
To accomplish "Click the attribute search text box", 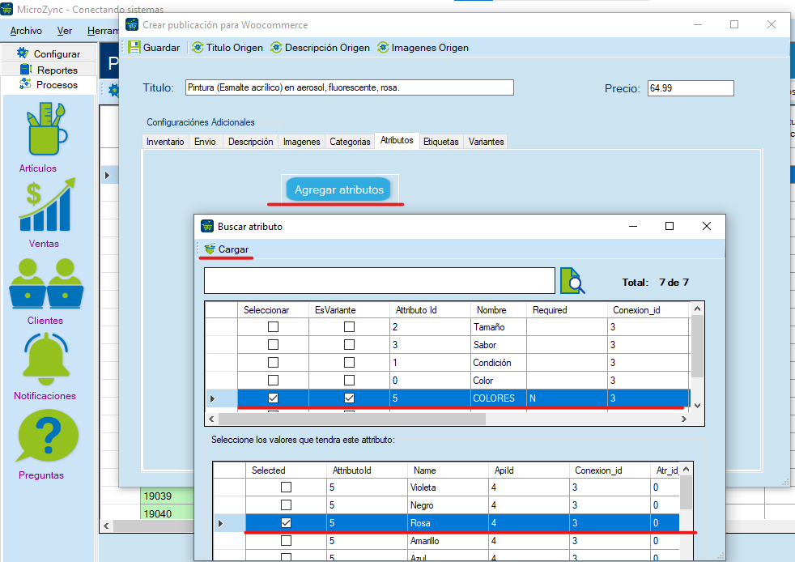I will pos(379,280).
